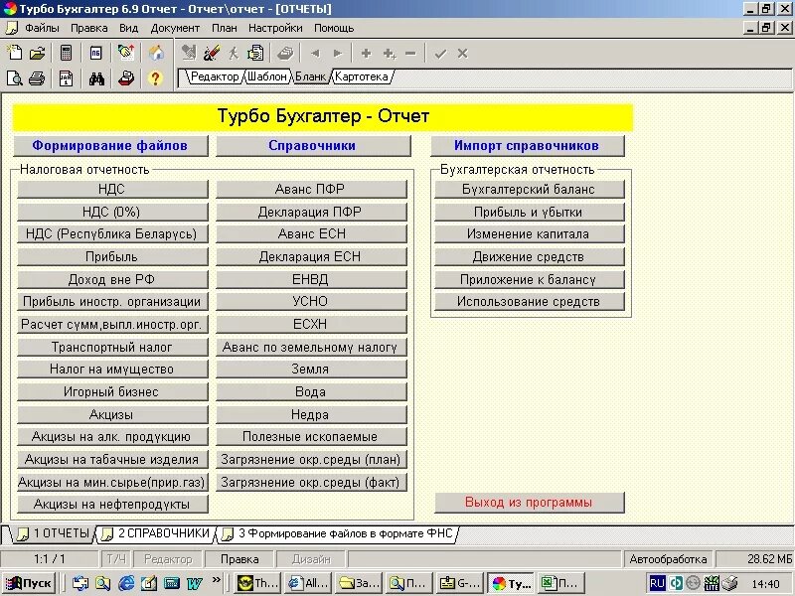
Task: Open the Использование средств report
Action: (529, 302)
